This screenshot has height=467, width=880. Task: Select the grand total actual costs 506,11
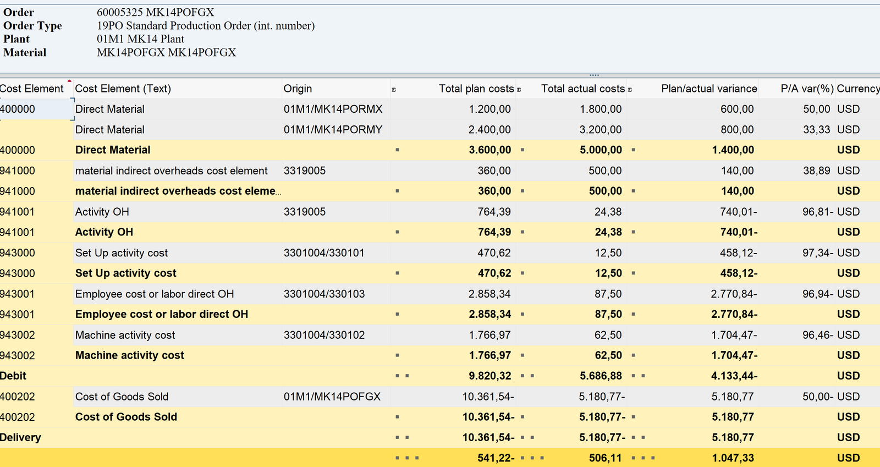605,458
